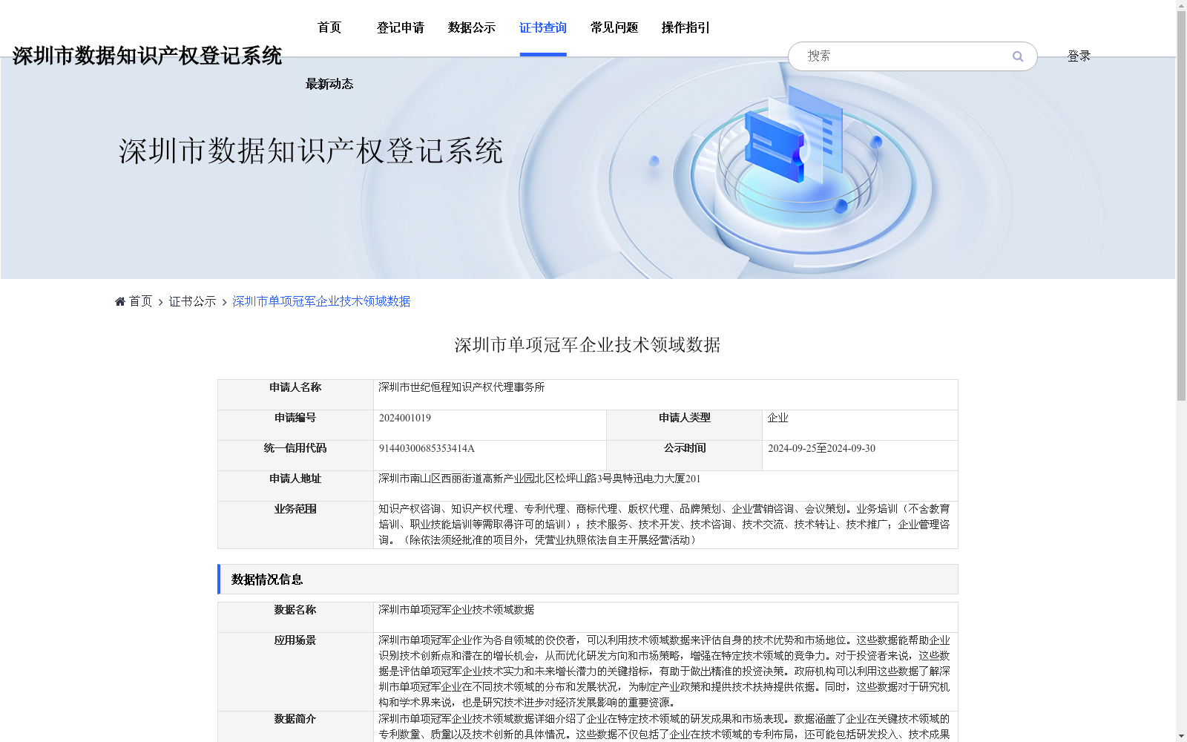
Task: Go to 首页 via the breadcrumb
Action: pyautogui.click(x=140, y=301)
